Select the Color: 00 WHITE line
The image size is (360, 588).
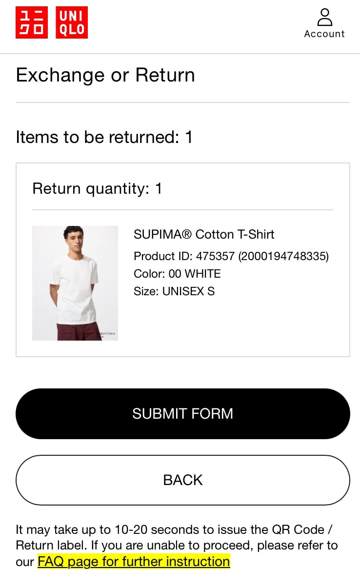[177, 274]
